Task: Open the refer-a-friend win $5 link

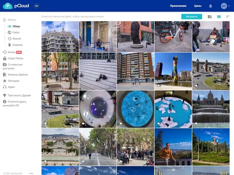Action: [15, 103]
